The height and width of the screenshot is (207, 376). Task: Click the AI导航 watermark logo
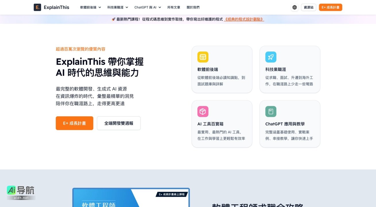(x=21, y=192)
